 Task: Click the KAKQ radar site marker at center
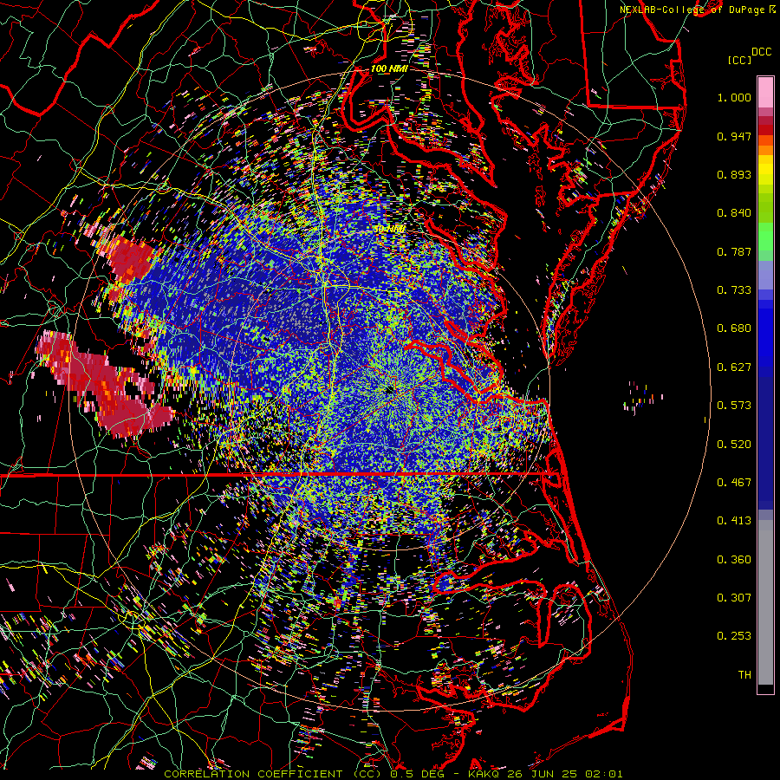(389, 391)
